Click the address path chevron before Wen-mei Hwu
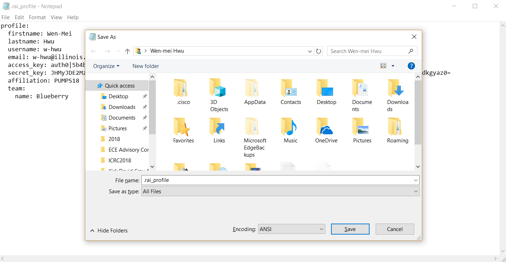The height and width of the screenshot is (262, 506). 146,51
